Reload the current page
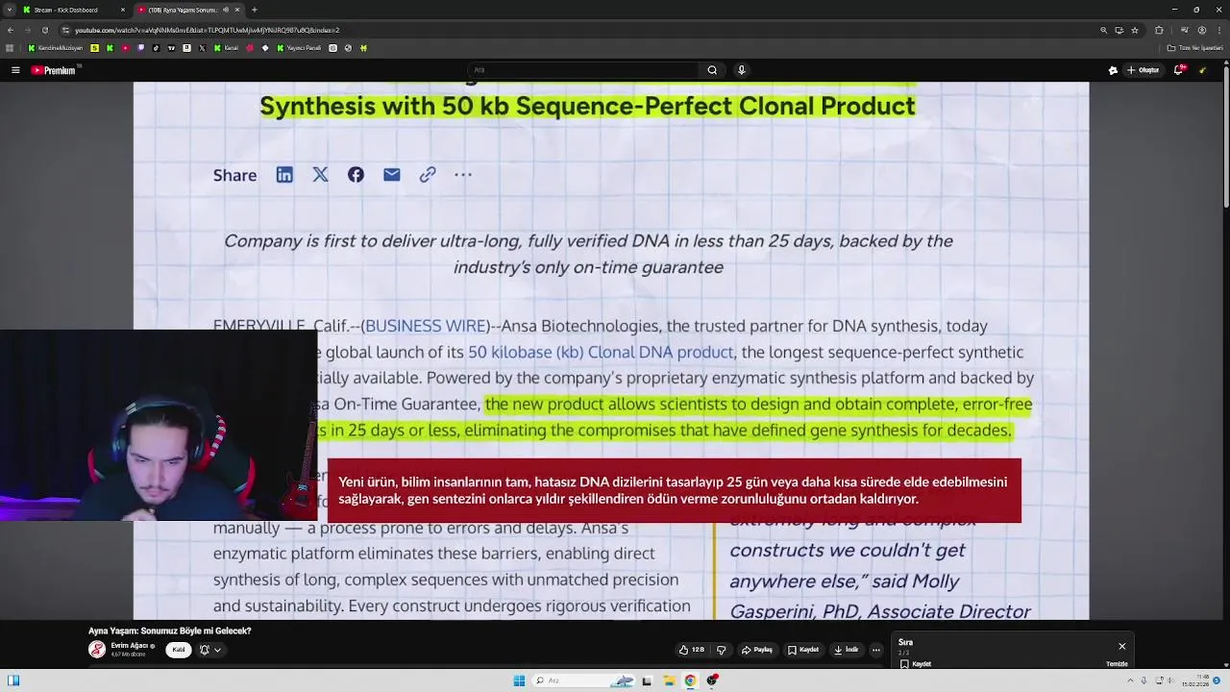The width and height of the screenshot is (1230, 692). pos(45,30)
